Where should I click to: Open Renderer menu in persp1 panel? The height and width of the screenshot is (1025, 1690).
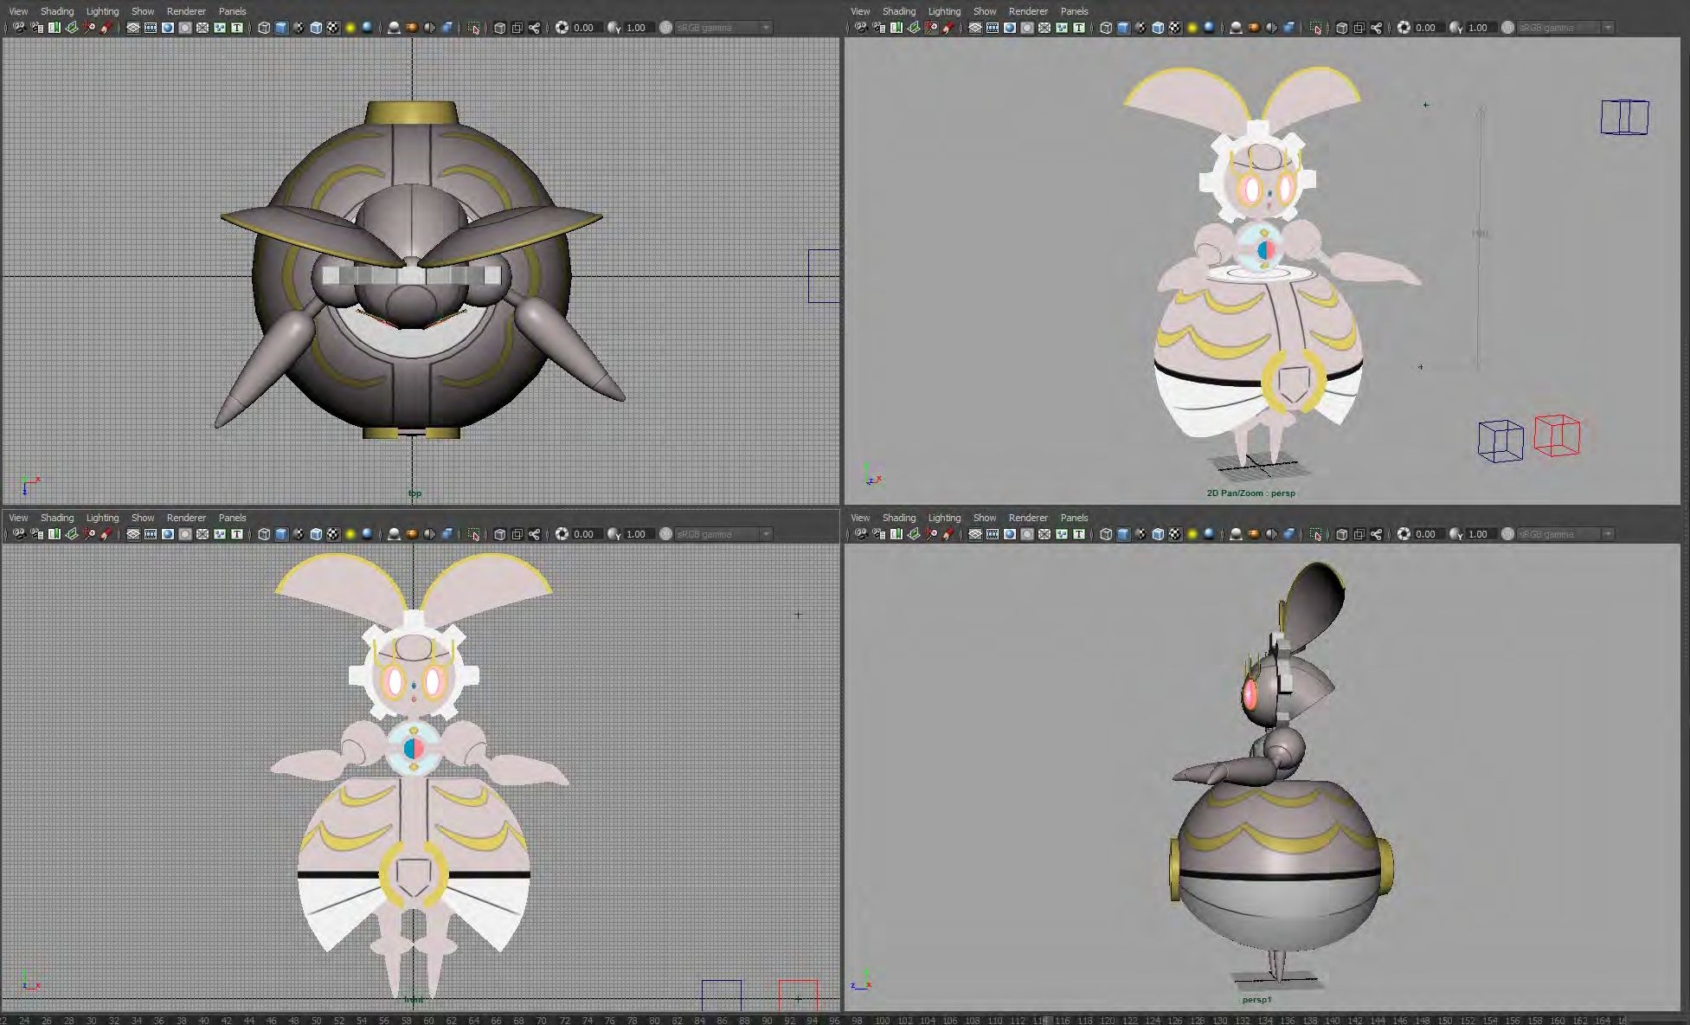tap(1028, 518)
